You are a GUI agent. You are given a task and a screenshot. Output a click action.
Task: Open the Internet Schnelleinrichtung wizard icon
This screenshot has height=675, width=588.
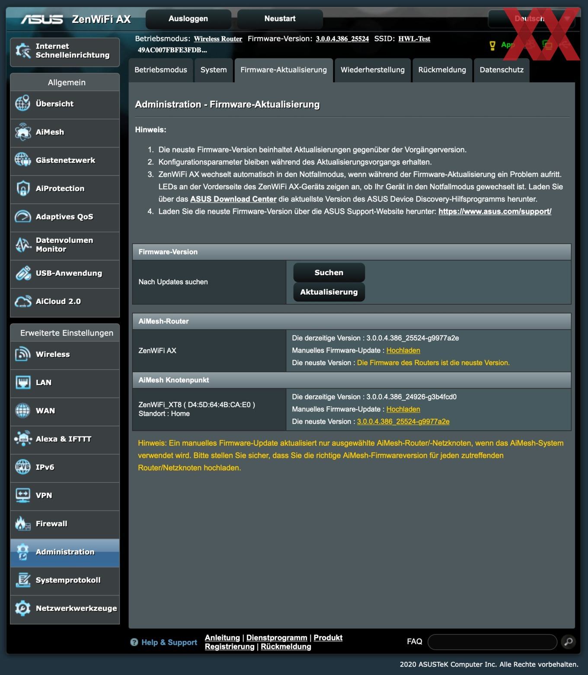(23, 51)
